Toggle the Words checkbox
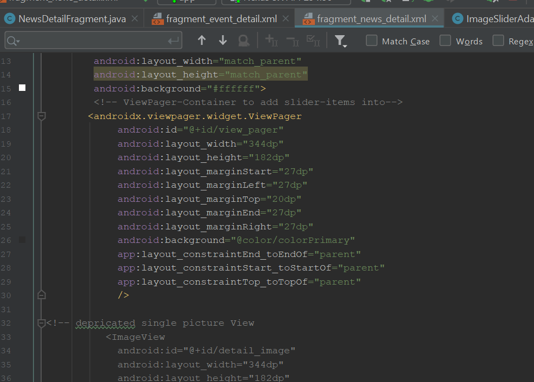Screen dimensions: 534x382 [x=445, y=41]
